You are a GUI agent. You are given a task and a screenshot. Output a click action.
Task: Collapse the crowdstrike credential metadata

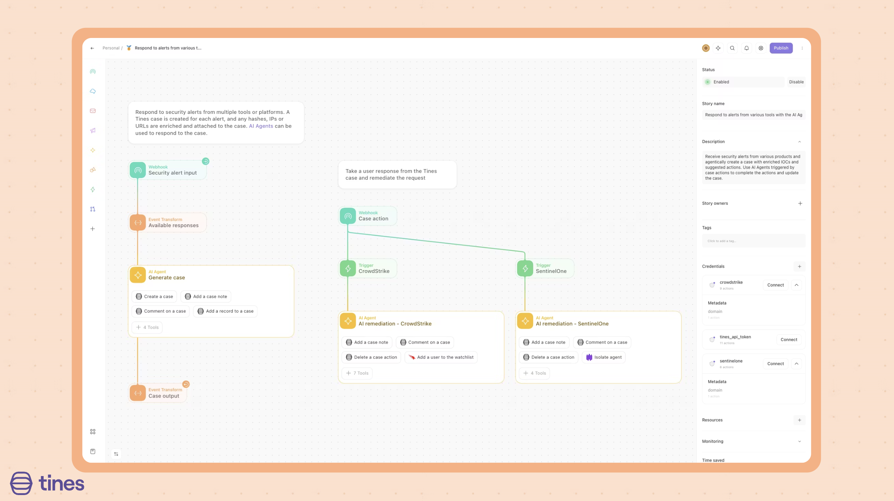point(796,285)
